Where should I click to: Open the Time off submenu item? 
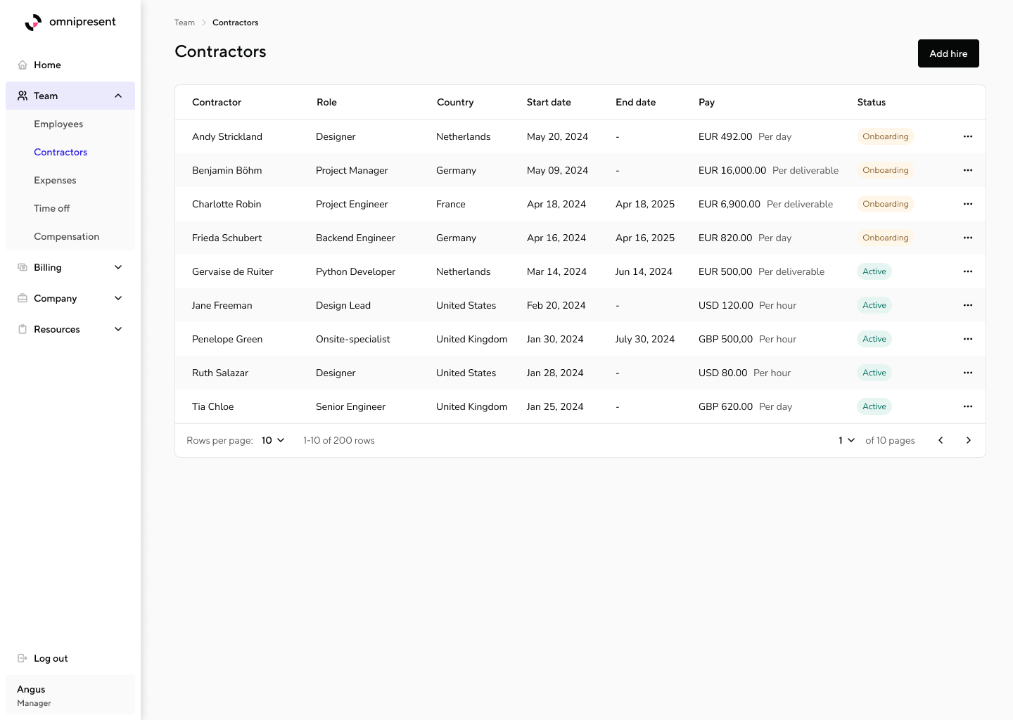[x=70, y=208]
